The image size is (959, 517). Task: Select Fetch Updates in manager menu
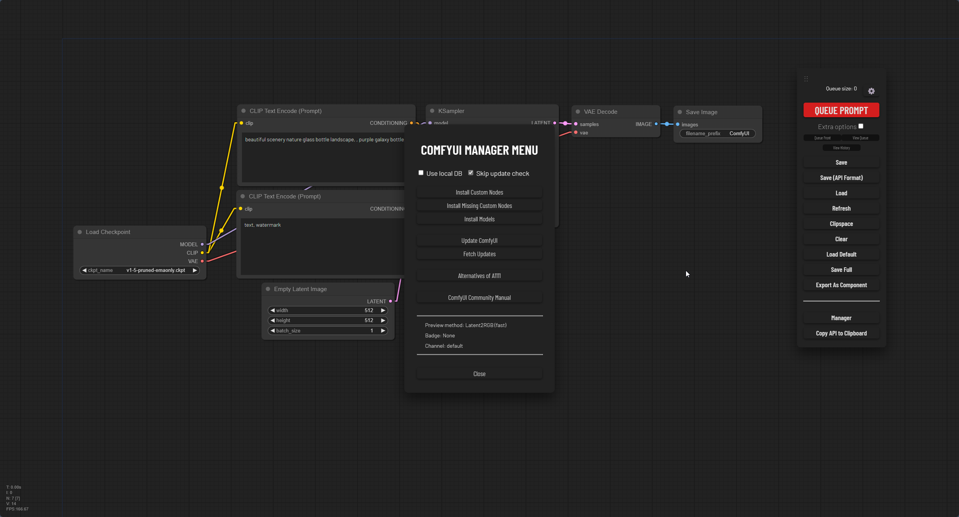(x=479, y=254)
